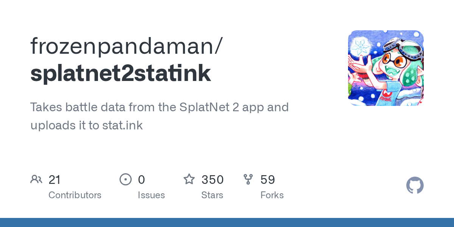Open the frozenpandaman avatar image

click(x=386, y=68)
